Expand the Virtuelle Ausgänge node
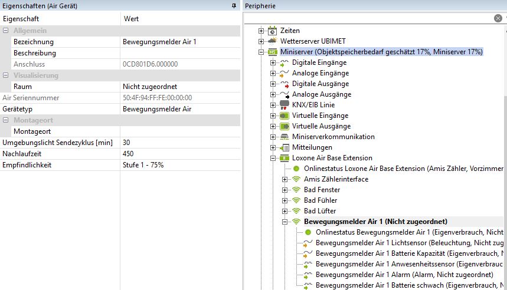The width and height of the screenshot is (507, 290). [273, 126]
